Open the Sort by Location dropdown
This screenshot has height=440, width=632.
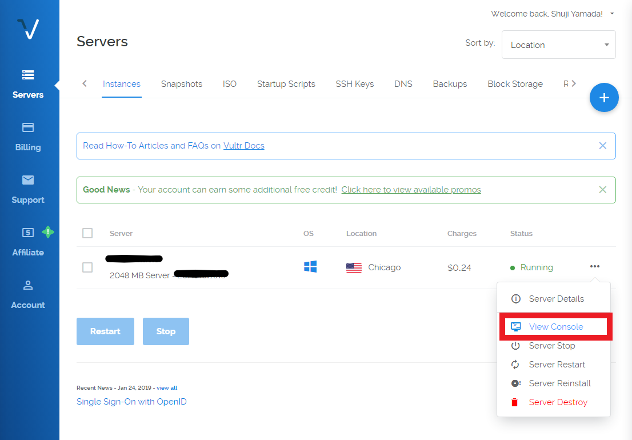click(558, 45)
